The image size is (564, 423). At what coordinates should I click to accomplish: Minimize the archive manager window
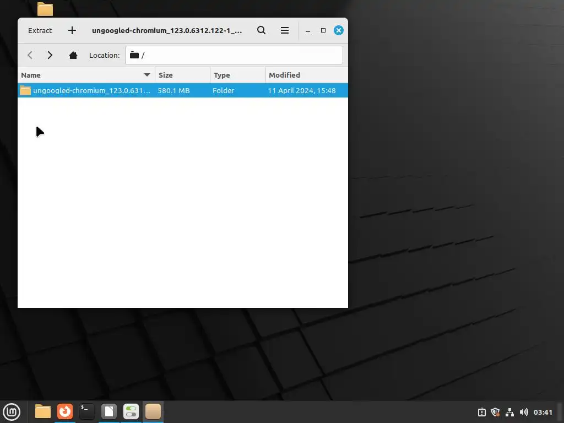(x=308, y=31)
